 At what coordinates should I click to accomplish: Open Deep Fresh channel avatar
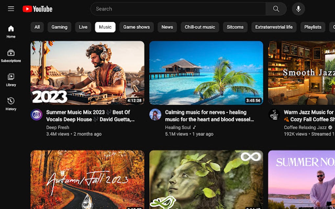click(x=36, y=115)
